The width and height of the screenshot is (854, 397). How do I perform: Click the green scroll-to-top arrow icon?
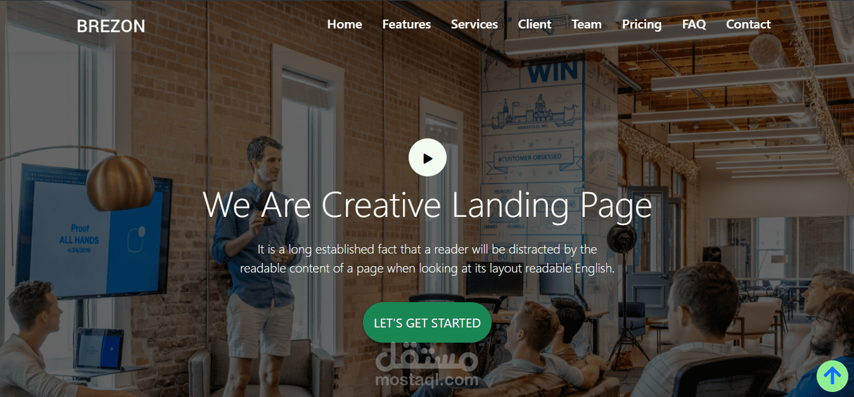(x=832, y=376)
